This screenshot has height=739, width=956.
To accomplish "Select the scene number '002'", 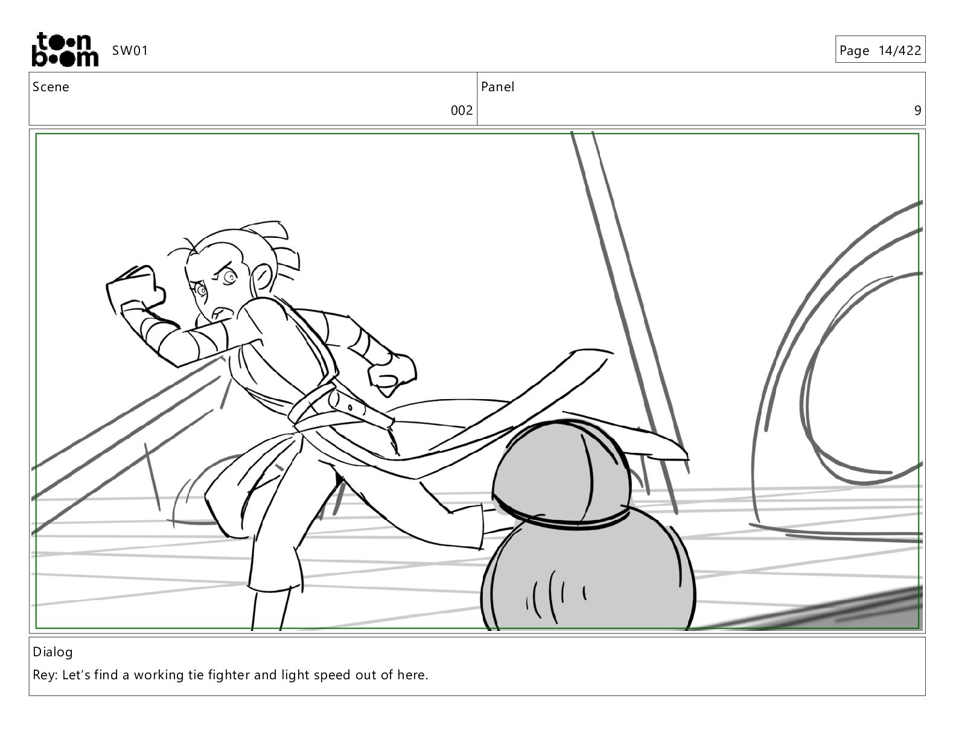I will coord(462,110).
